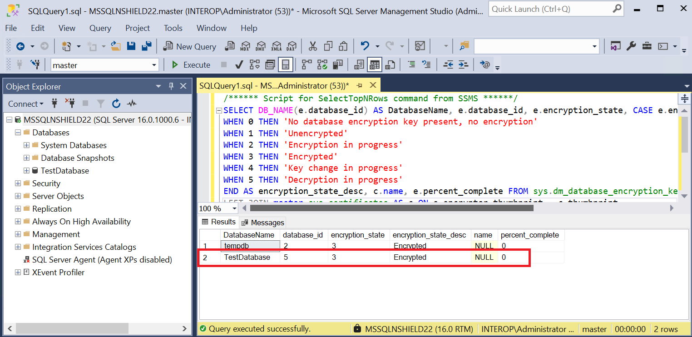The height and width of the screenshot is (337, 692).
Task: Click the query editor horizontal scrollbar
Action: tap(391, 208)
